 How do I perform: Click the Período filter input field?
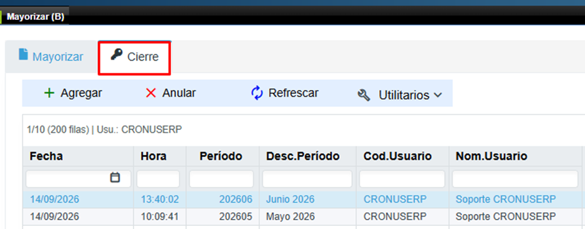point(221,179)
